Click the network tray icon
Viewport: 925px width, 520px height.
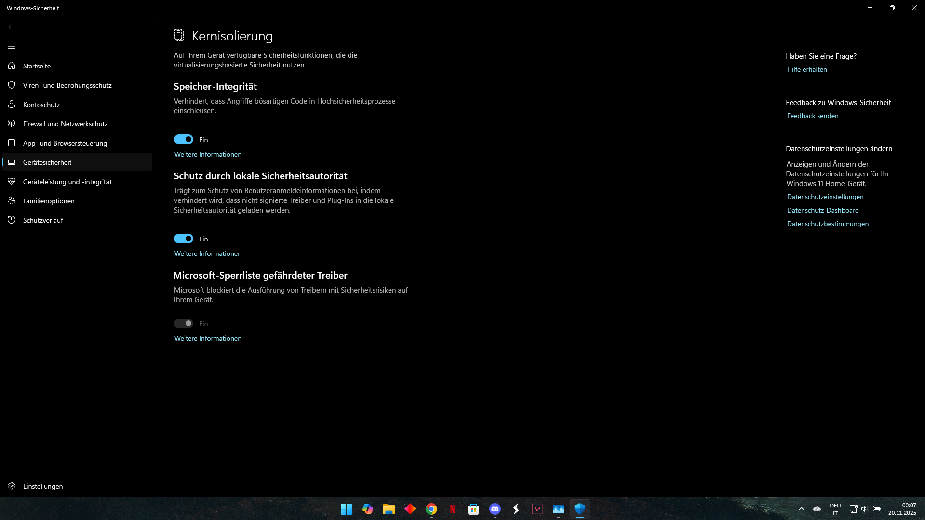(853, 509)
